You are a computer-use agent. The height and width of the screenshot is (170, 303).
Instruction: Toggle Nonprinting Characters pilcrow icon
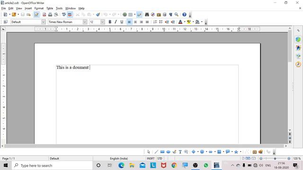pos(170,15)
